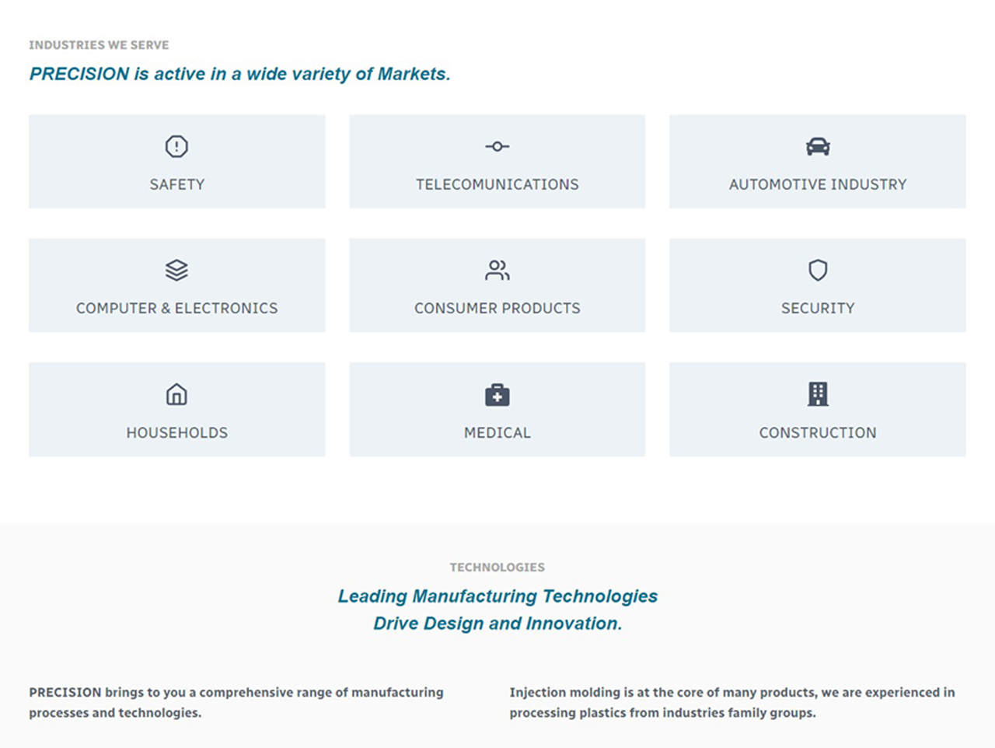Open the SAFETY label link
Image resolution: width=995 pixels, height=748 pixels.
pos(177,184)
